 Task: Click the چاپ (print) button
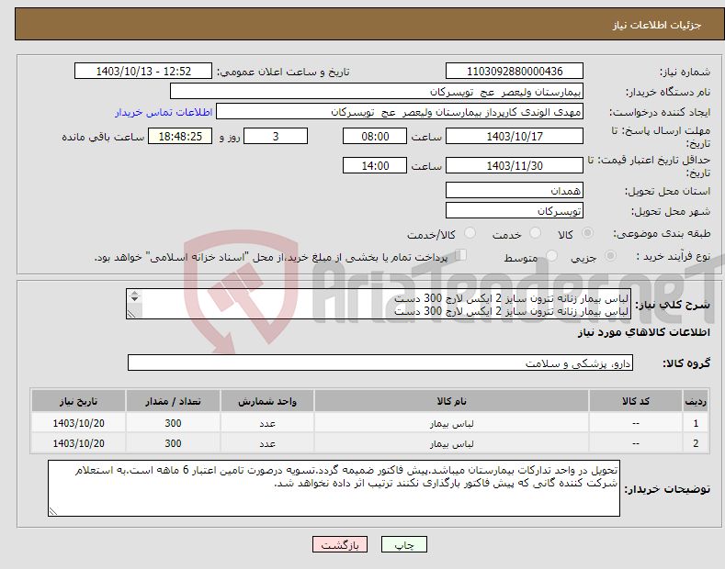tap(403, 544)
